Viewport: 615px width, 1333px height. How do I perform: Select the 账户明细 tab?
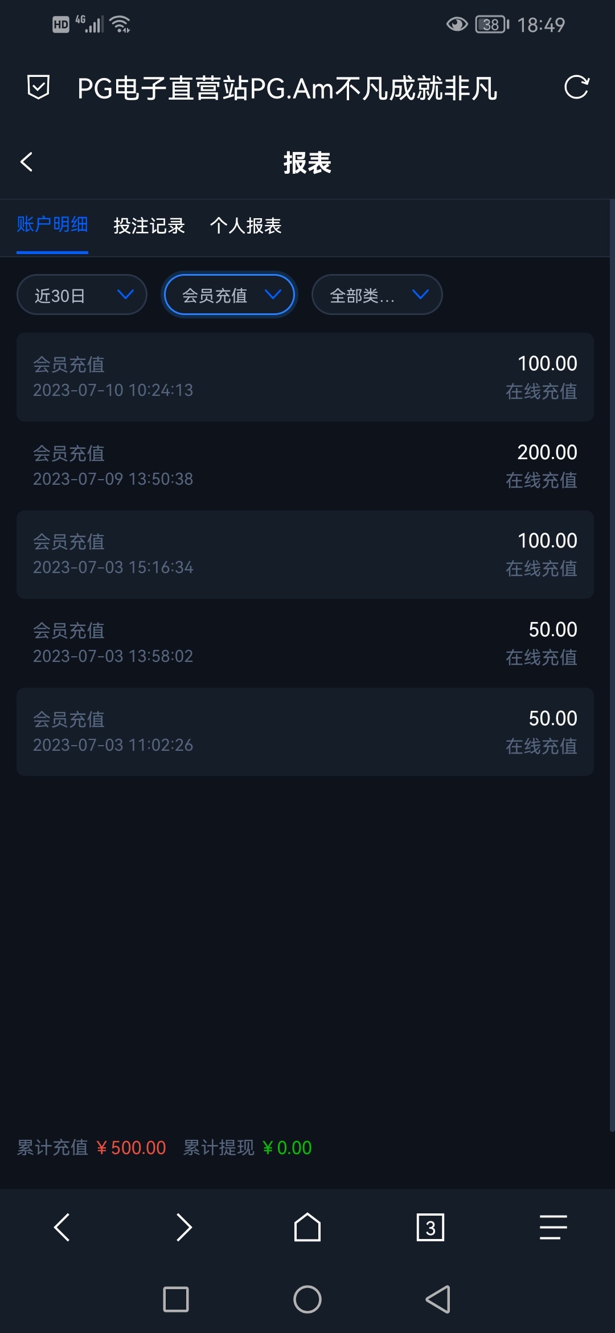pyautogui.click(x=52, y=225)
